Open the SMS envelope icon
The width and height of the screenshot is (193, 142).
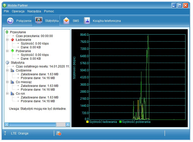(x=66, y=21)
